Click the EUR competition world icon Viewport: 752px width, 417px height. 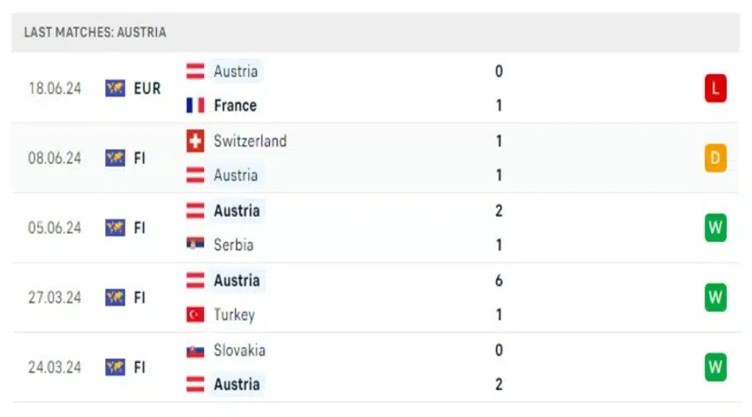coord(115,88)
